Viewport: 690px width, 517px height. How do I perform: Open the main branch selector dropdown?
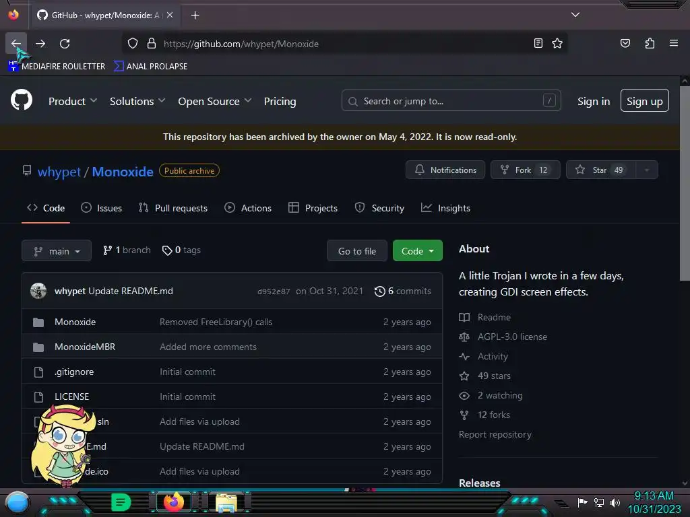click(57, 250)
